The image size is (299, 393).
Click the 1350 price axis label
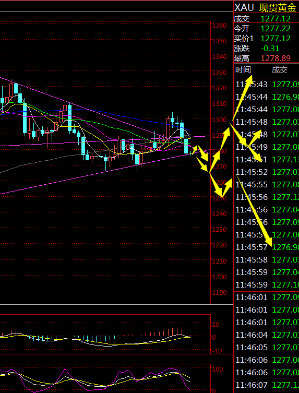pyautogui.click(x=219, y=41)
